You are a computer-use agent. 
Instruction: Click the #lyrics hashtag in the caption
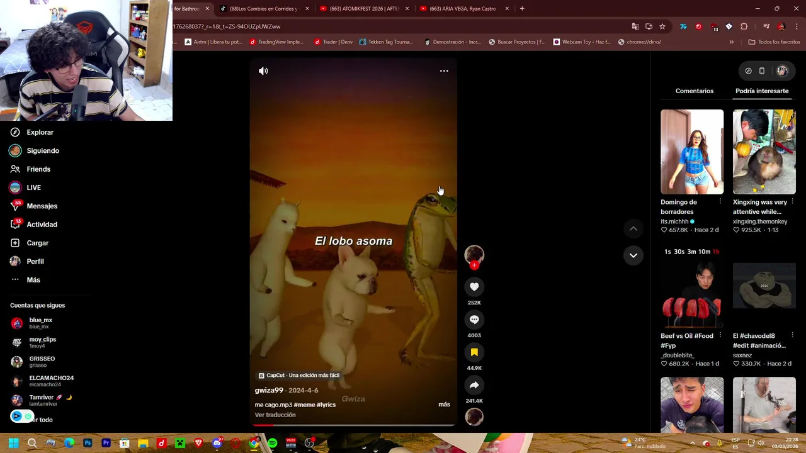click(326, 405)
